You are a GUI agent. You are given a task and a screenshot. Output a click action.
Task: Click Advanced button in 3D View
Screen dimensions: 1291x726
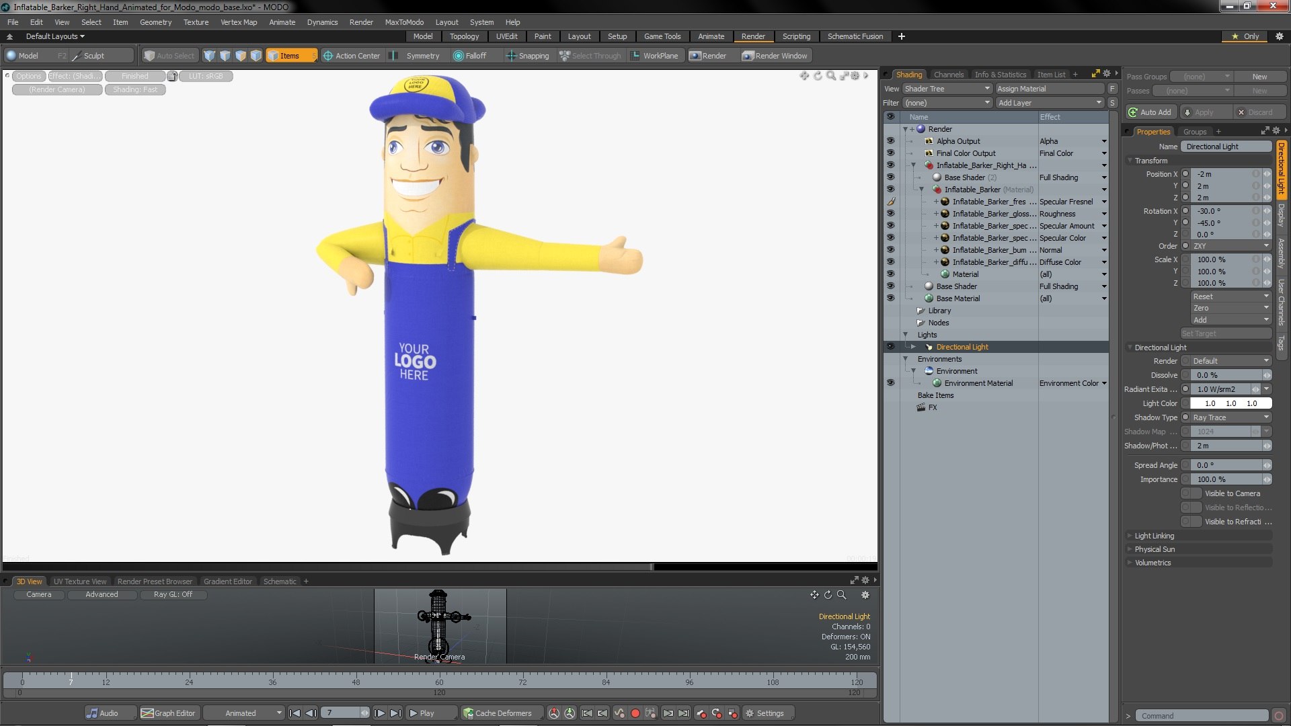pyautogui.click(x=102, y=594)
